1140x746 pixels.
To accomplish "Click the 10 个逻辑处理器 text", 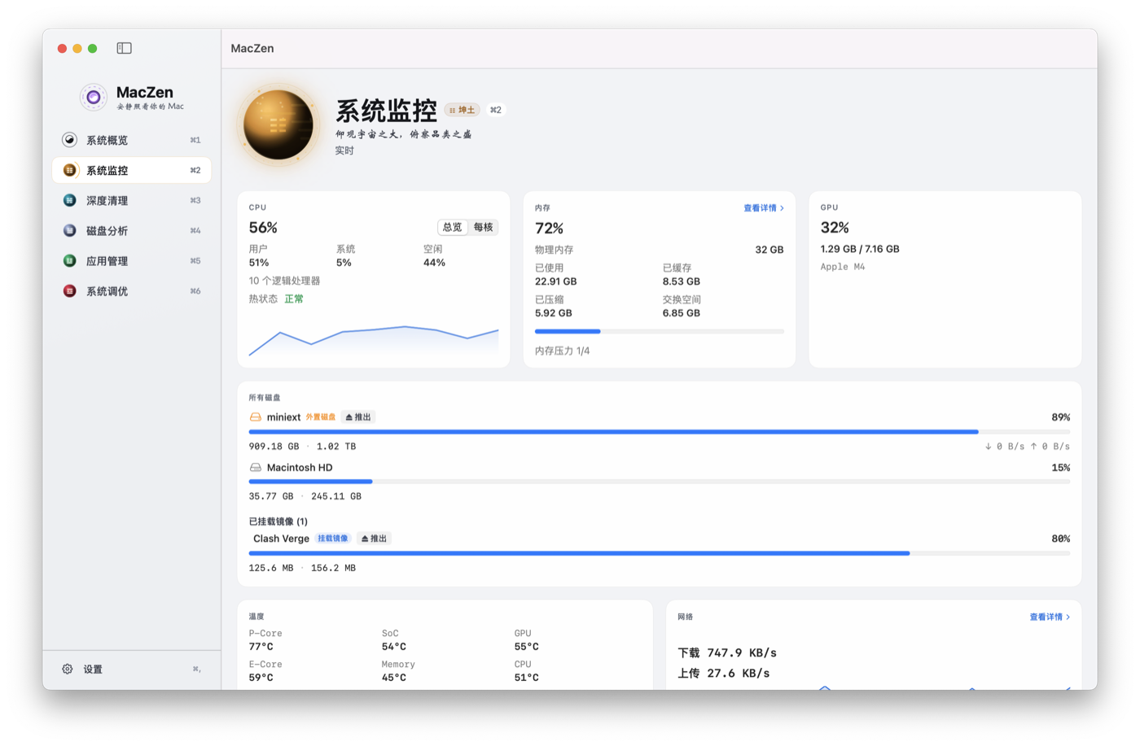I will click(x=284, y=281).
